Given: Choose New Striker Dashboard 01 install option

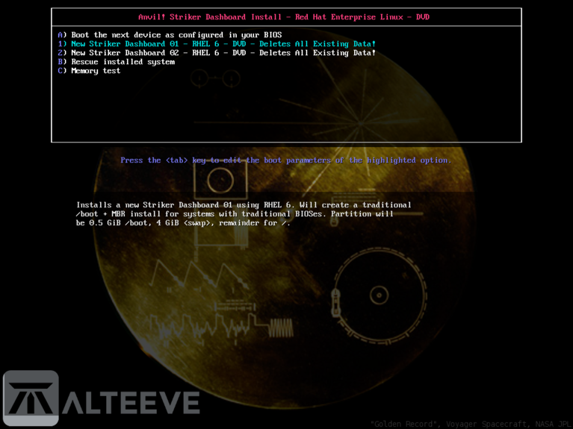Looking at the screenshot, I should 217,44.
